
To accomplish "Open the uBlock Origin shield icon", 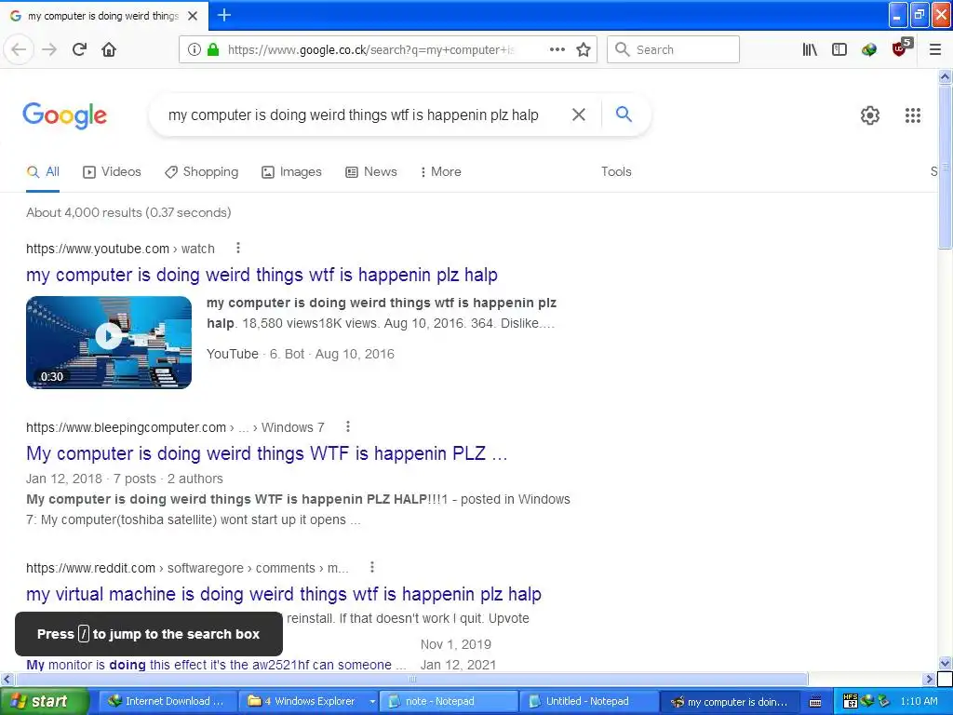I will tap(900, 48).
